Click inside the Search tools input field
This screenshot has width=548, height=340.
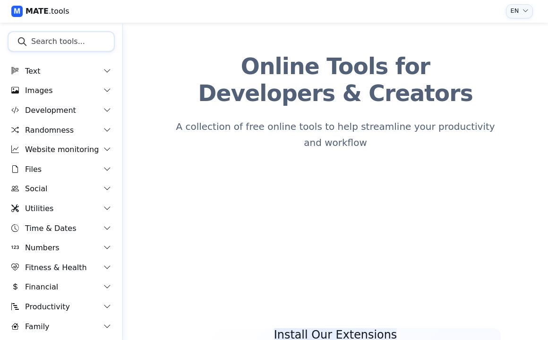click(x=66, y=42)
